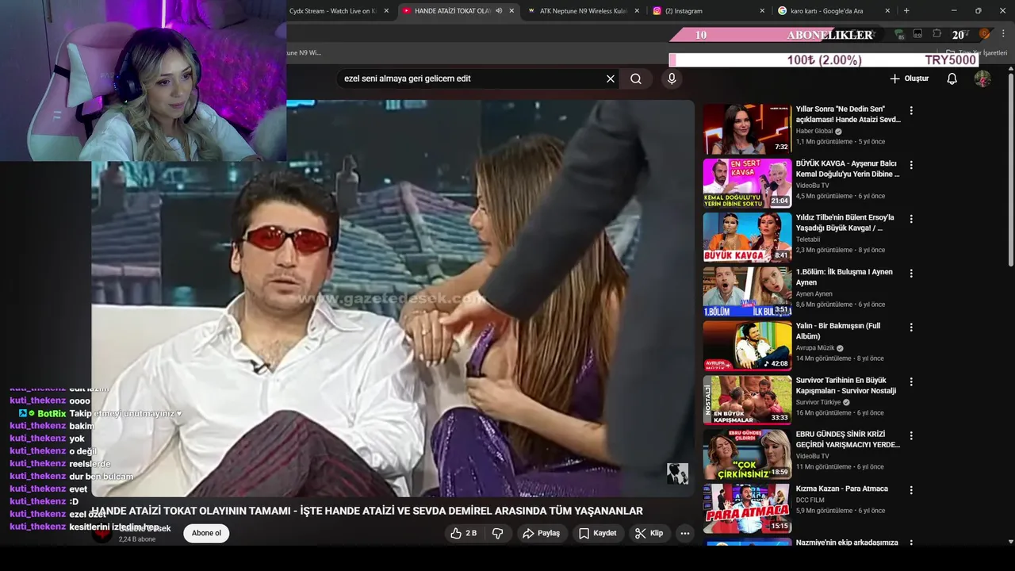Click the watermark channel logo on video
Screen dimensions: 1015x571
[677, 473]
